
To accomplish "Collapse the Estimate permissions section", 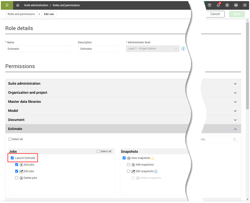I will click(x=235, y=129).
